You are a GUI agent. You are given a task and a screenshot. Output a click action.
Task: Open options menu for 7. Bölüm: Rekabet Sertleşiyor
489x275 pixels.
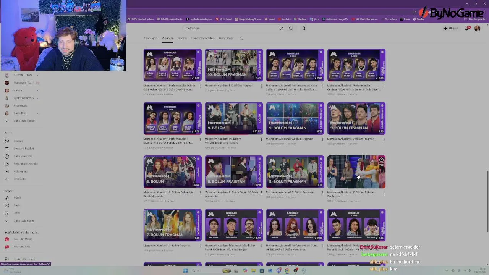384,193
